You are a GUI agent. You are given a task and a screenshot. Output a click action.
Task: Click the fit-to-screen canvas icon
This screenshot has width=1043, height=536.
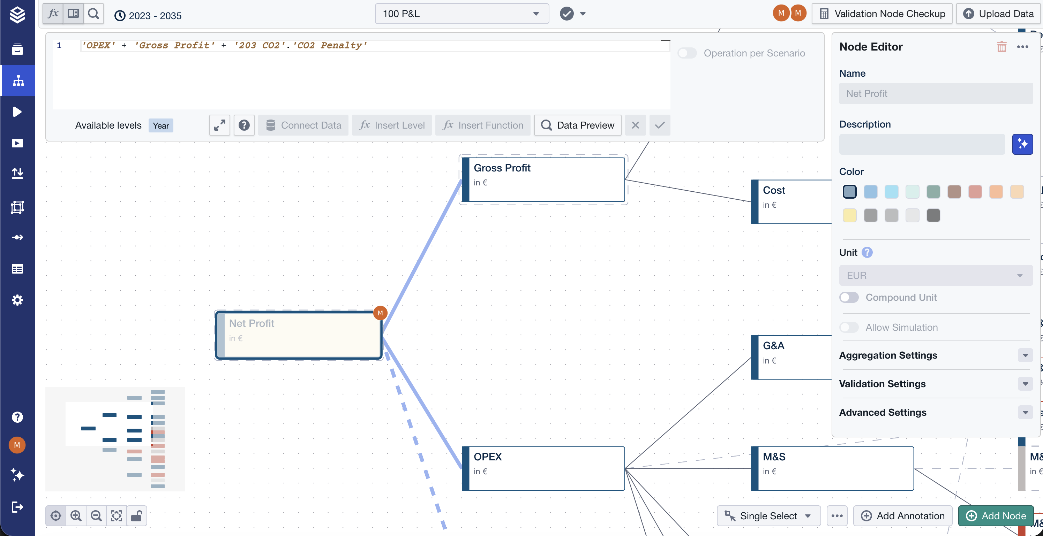(x=116, y=515)
